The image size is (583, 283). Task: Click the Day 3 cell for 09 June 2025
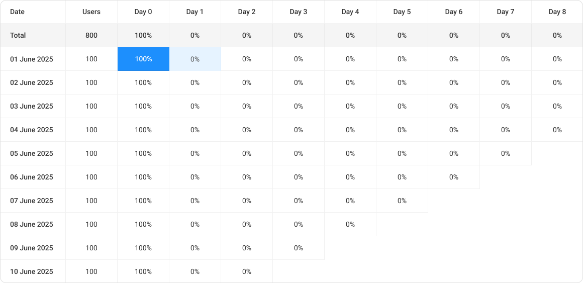point(299,248)
